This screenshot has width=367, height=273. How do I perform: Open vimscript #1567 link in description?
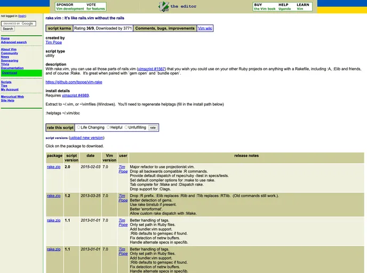(x=151, y=69)
